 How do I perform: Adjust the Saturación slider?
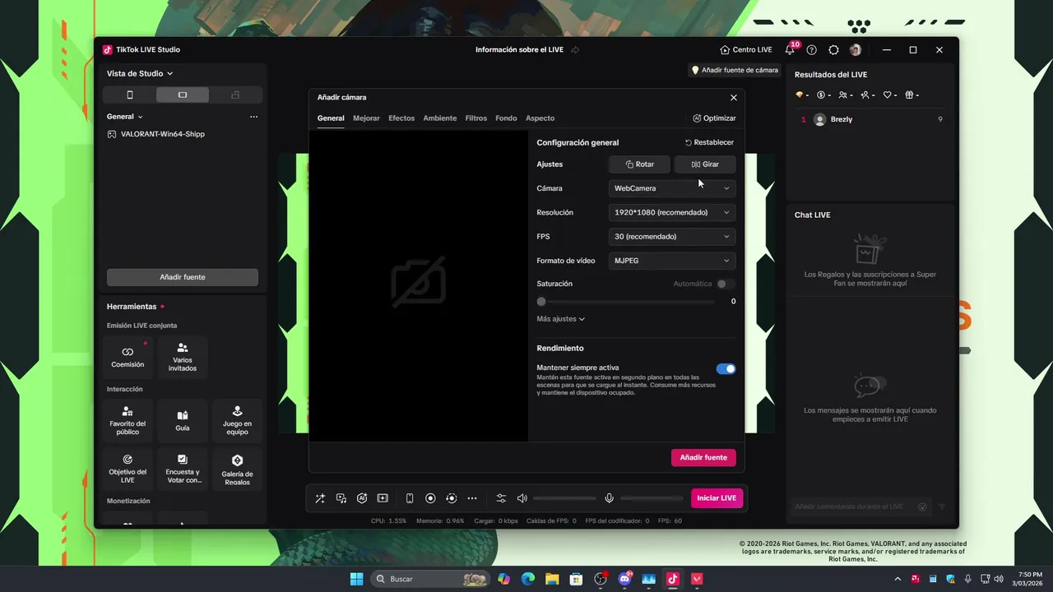(626, 302)
